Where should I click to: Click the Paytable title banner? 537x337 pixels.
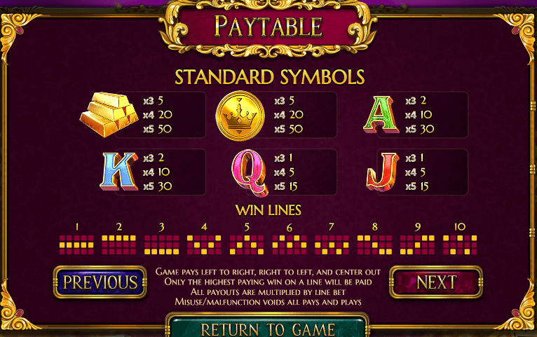click(x=268, y=27)
